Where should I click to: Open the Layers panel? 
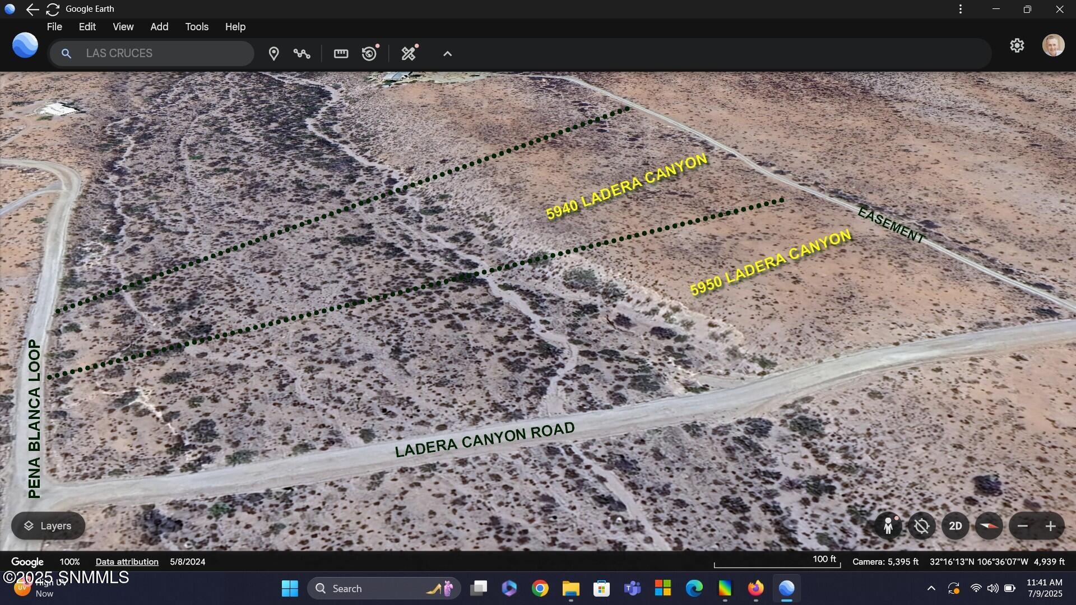(x=48, y=525)
